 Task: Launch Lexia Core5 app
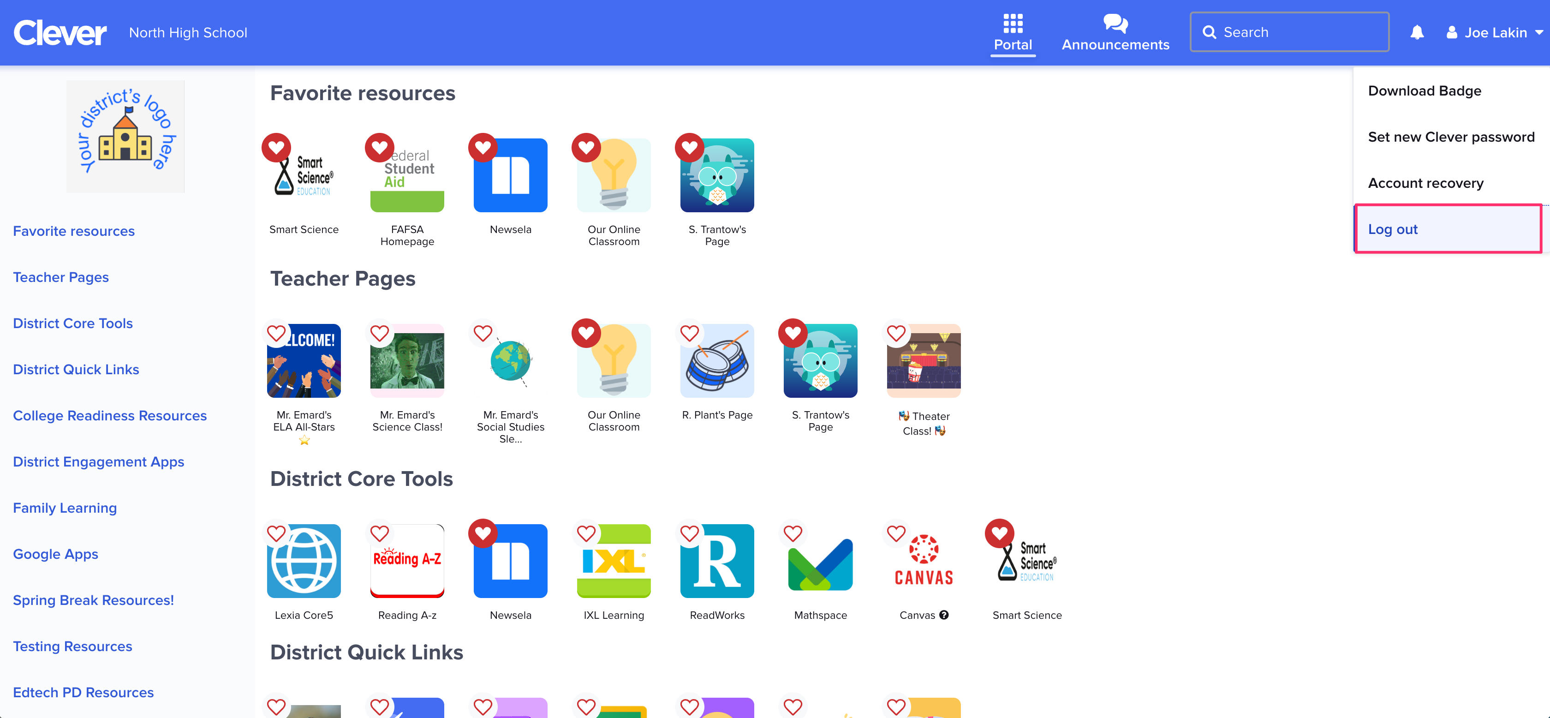point(304,561)
